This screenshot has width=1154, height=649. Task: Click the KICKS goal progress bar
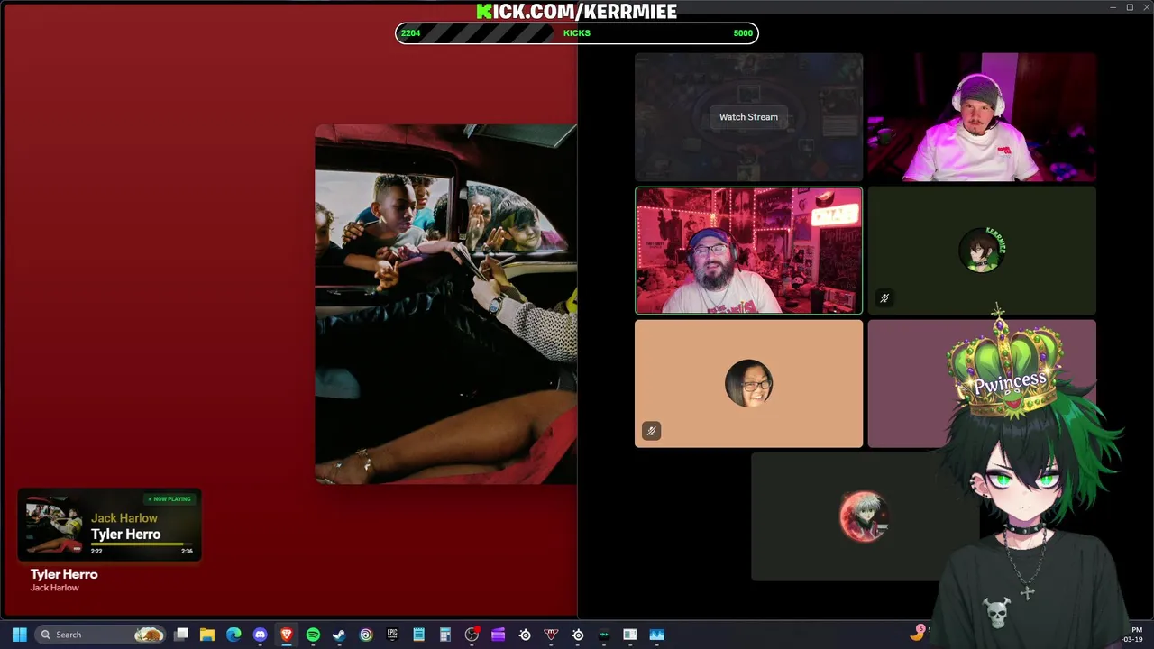point(577,33)
